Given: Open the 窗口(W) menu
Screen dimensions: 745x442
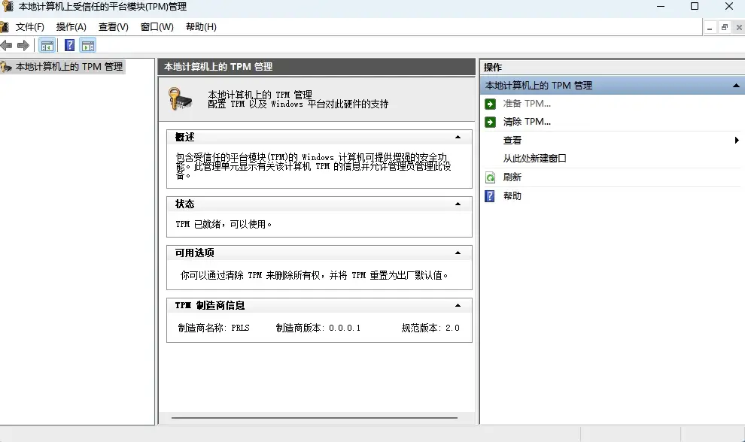Looking at the screenshot, I should [x=157, y=27].
